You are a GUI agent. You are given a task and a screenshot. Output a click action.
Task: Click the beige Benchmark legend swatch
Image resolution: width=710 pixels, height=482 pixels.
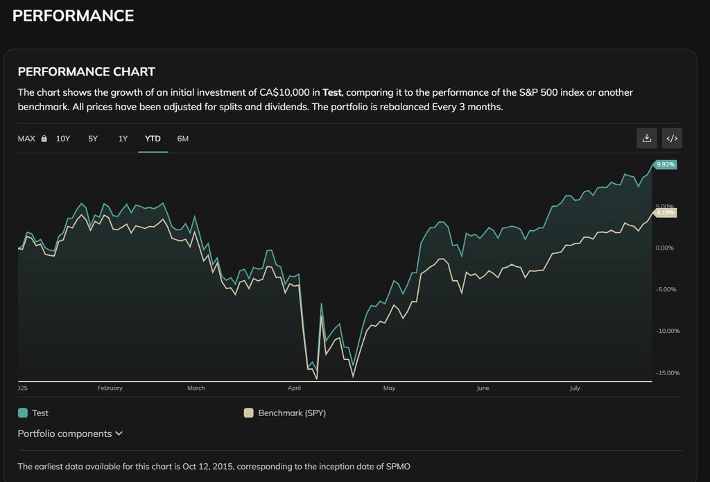pos(248,413)
